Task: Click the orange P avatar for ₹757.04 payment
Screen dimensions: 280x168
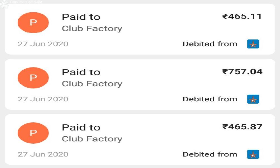Action: coord(33,78)
